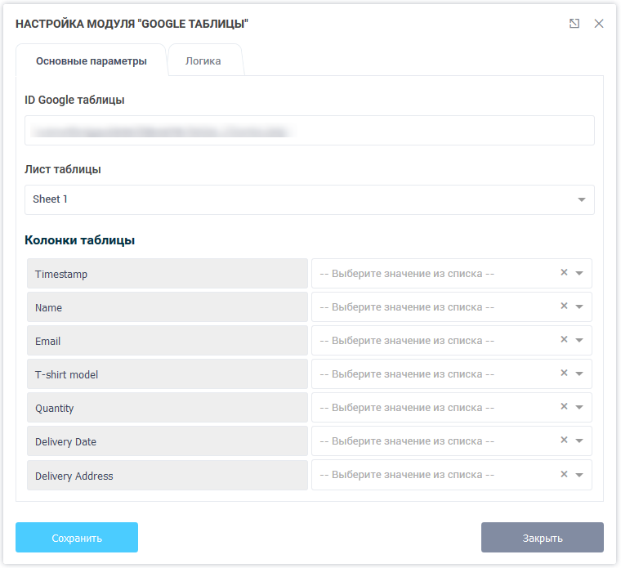Clear the Email column selection X icon

pos(564,340)
